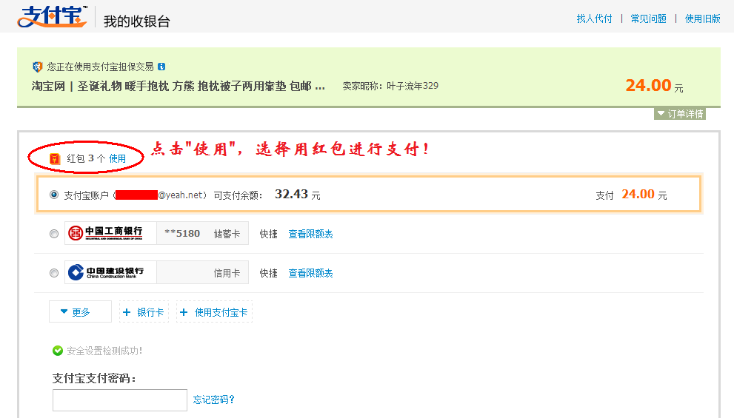This screenshot has height=418, width=734.
Task: Select the 中国工商银行 savings card radio button
Action: point(54,234)
